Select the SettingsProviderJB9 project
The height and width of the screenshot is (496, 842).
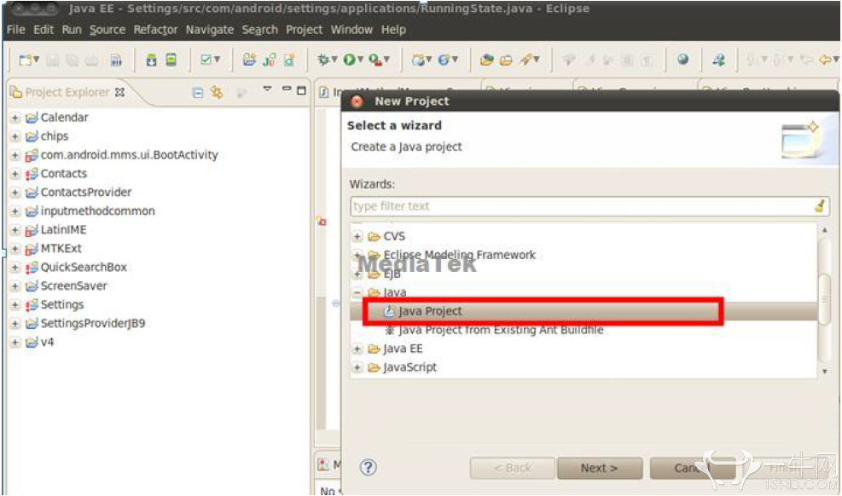click(93, 323)
